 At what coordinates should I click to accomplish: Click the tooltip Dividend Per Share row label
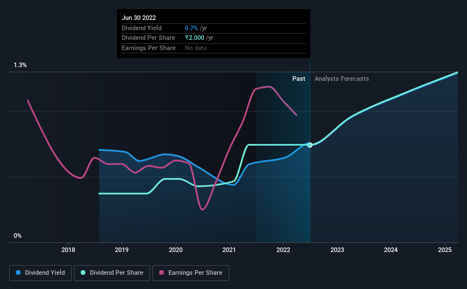(x=148, y=38)
